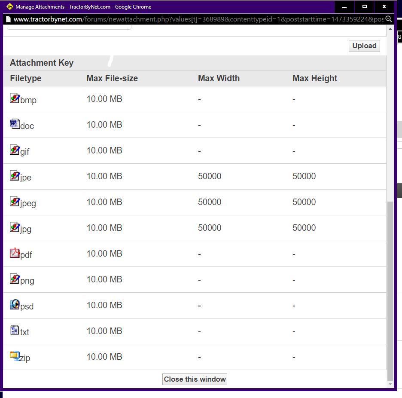Click the scroll up arrow of scrollbar
The width and height of the screenshot is (402, 398).
click(390, 29)
